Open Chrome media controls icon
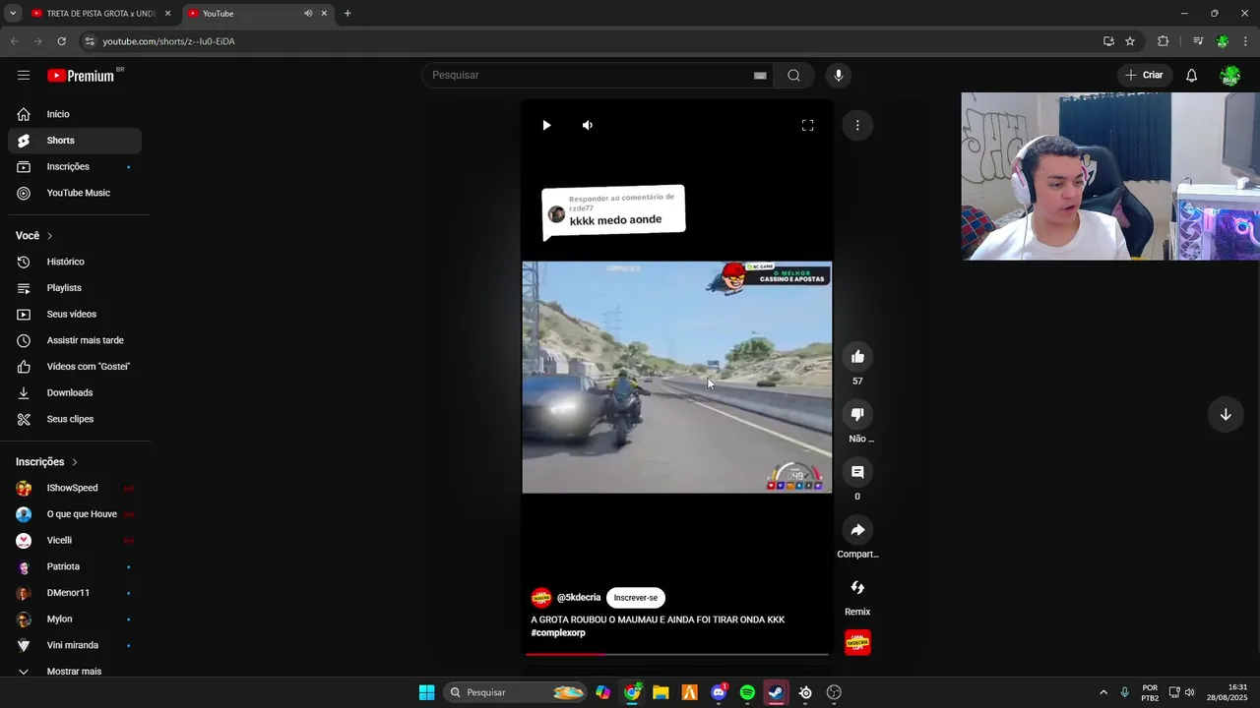 [x=1198, y=41]
